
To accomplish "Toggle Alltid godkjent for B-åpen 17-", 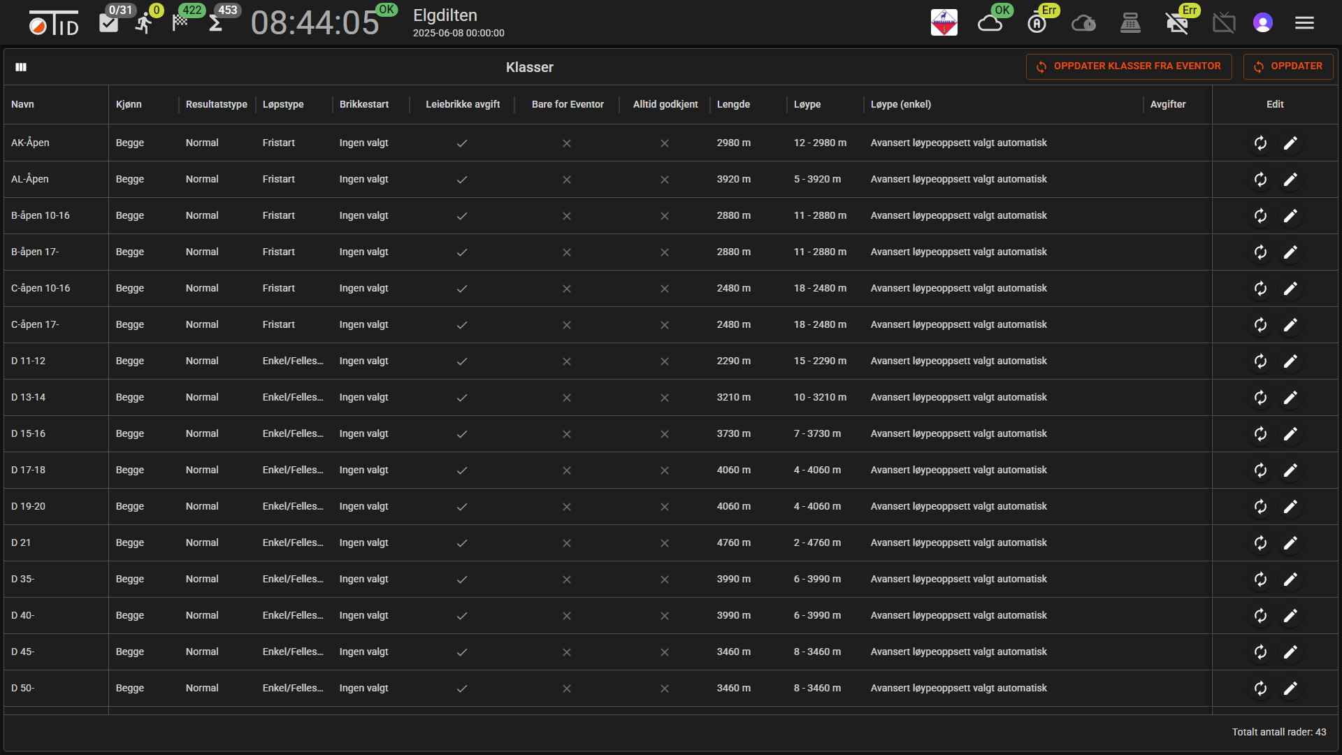I will (x=665, y=252).
